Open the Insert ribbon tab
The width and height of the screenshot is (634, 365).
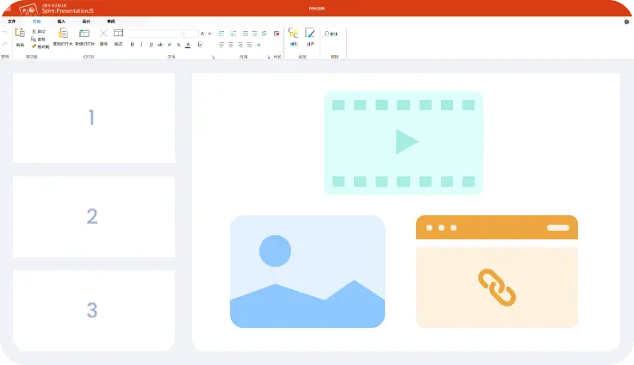(61, 22)
